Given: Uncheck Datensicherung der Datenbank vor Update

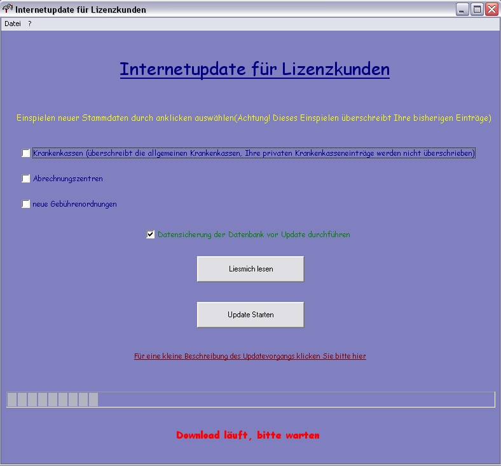Looking at the screenshot, I should pos(151,235).
